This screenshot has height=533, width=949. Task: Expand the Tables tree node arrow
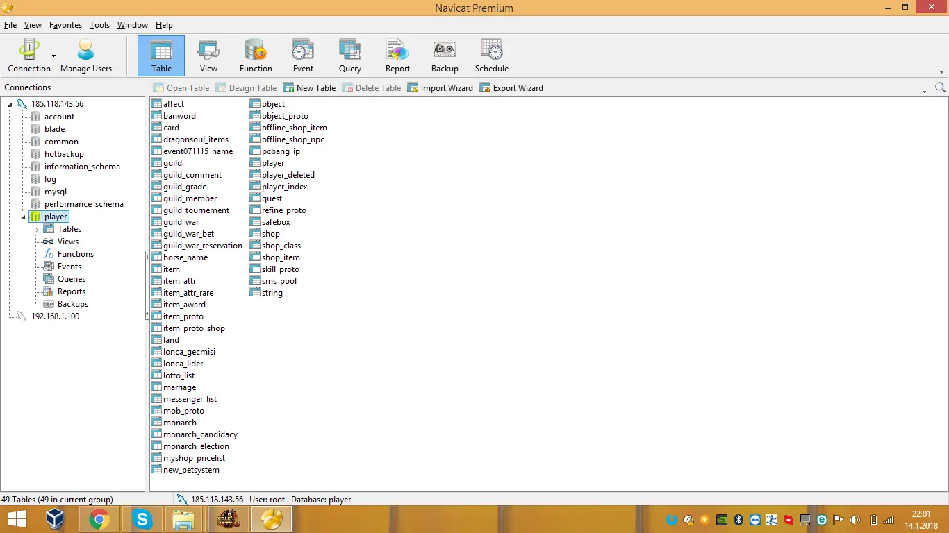coord(36,229)
